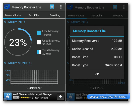Image resolution: width=133 pixels, height=106 pixels.
Task: Tap the Memory Booster Lite title, left screen
Action: [x=26, y=7]
